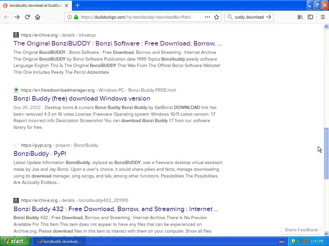The width and height of the screenshot is (329, 246).
Task: Click the green secure connection padlock
Action: coord(76,17)
